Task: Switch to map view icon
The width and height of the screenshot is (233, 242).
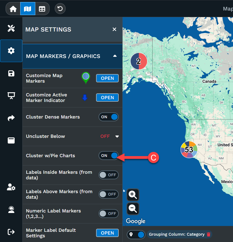Action: (x=28, y=9)
